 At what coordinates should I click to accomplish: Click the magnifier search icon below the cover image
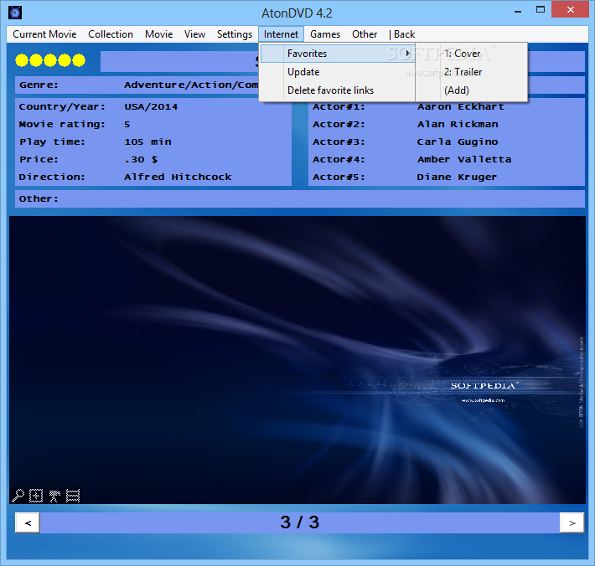pyautogui.click(x=18, y=496)
